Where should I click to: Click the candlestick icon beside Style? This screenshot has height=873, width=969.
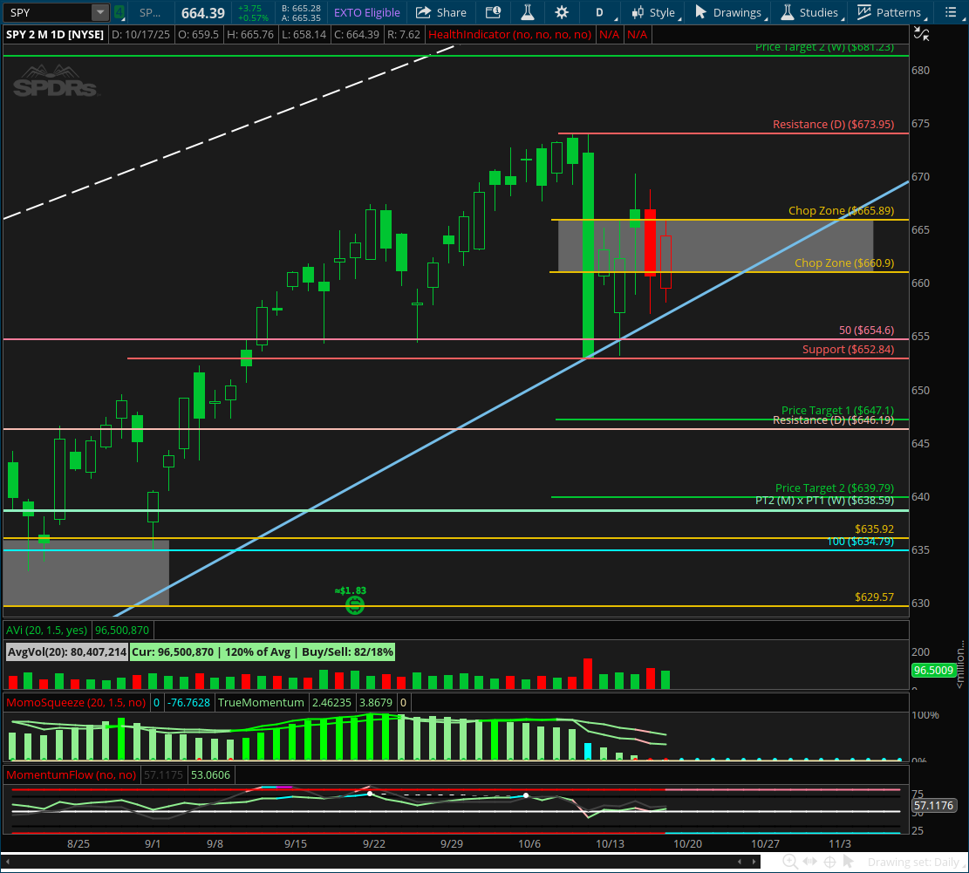coord(638,12)
